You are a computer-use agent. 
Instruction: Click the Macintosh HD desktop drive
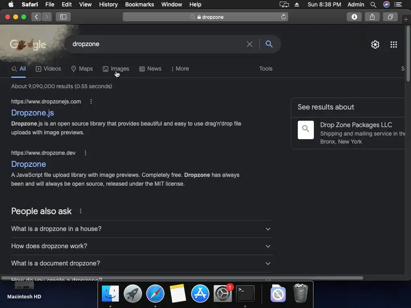[x=24, y=290]
